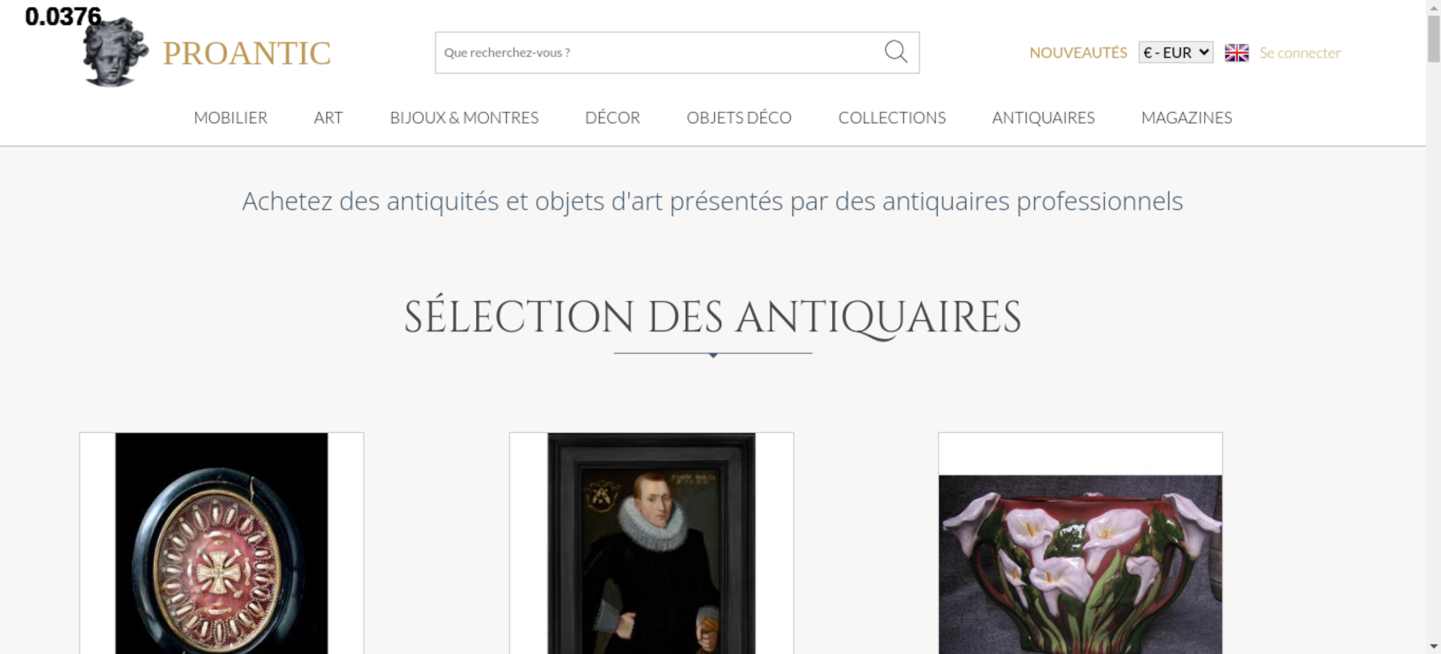The image size is (1441, 654).
Task: Open the oval reliquary medallion thumbnail
Action: (221, 543)
